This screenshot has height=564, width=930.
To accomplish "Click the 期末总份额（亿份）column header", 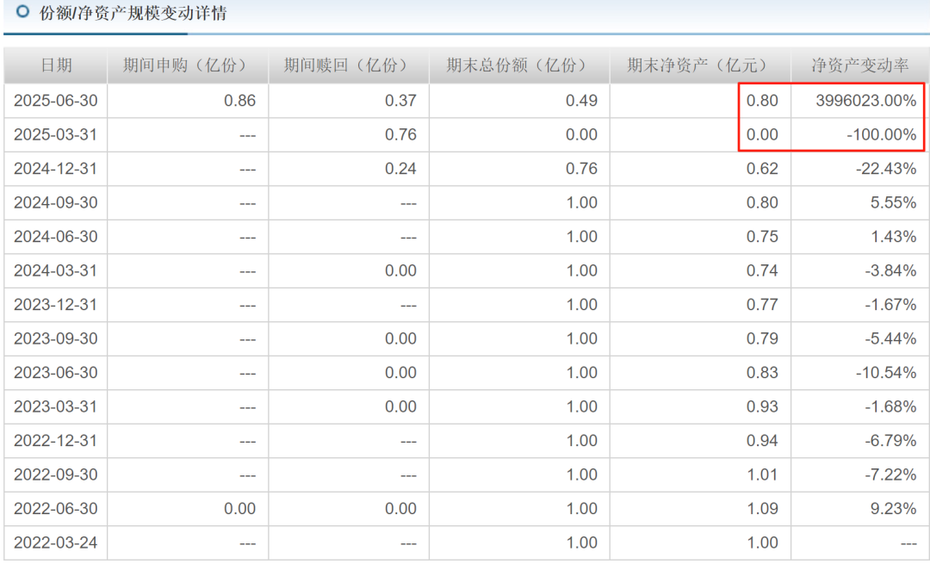I will click(519, 65).
